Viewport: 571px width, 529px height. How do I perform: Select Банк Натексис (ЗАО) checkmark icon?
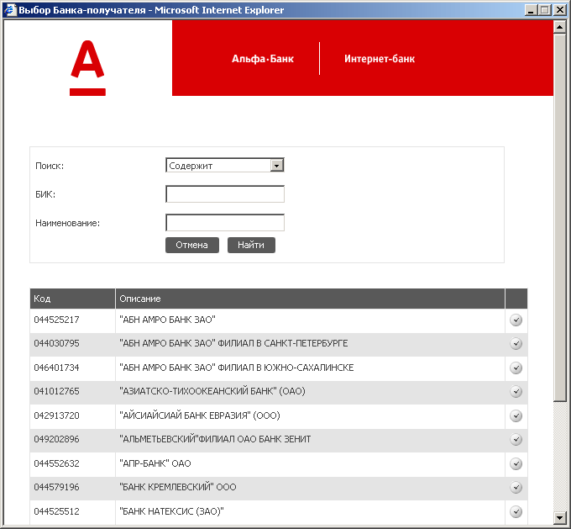tap(516, 511)
